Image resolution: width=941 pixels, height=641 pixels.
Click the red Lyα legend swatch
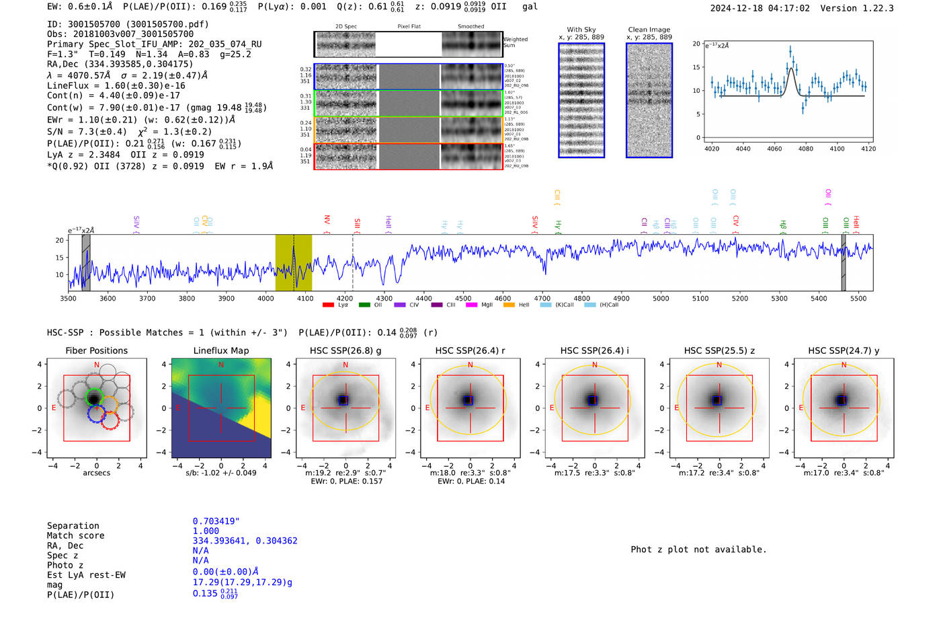point(328,305)
